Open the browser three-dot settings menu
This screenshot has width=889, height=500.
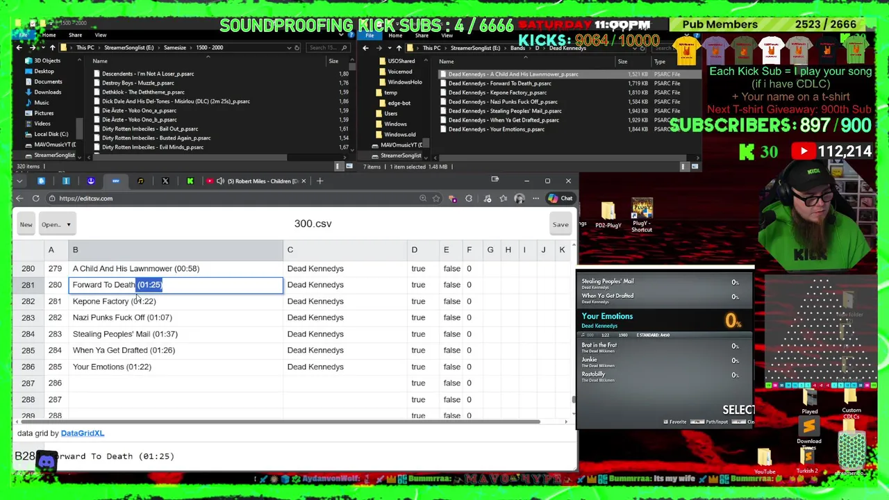pyautogui.click(x=535, y=199)
